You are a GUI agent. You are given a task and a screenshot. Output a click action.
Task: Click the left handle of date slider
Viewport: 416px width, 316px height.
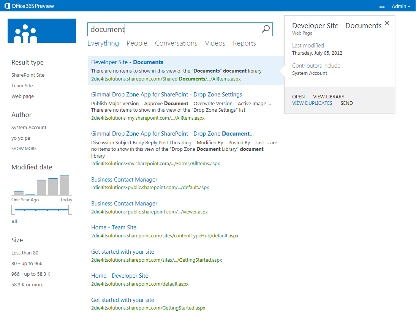tap(13, 210)
